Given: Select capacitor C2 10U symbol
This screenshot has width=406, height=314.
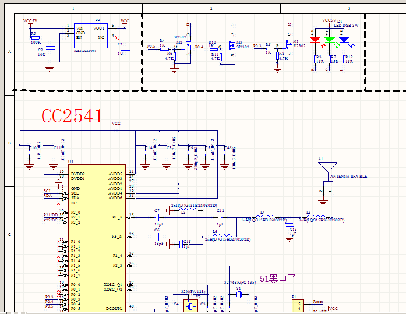Looking at the screenshot, I should 50,48.
